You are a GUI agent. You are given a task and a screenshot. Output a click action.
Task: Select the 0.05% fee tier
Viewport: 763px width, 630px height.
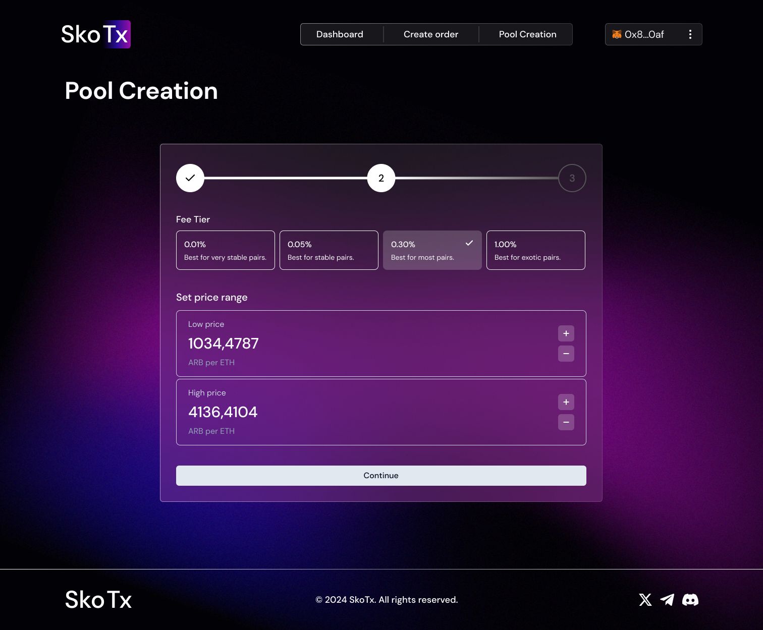tap(329, 250)
